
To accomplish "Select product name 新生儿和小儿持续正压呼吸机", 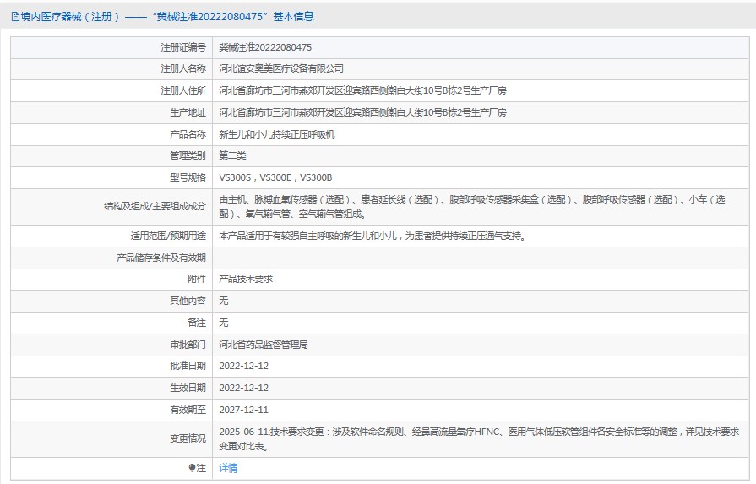I will pos(276,134).
